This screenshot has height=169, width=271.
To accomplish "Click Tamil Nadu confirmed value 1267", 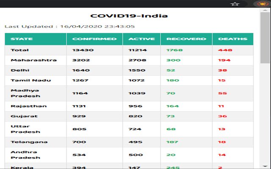I will [80, 80].
